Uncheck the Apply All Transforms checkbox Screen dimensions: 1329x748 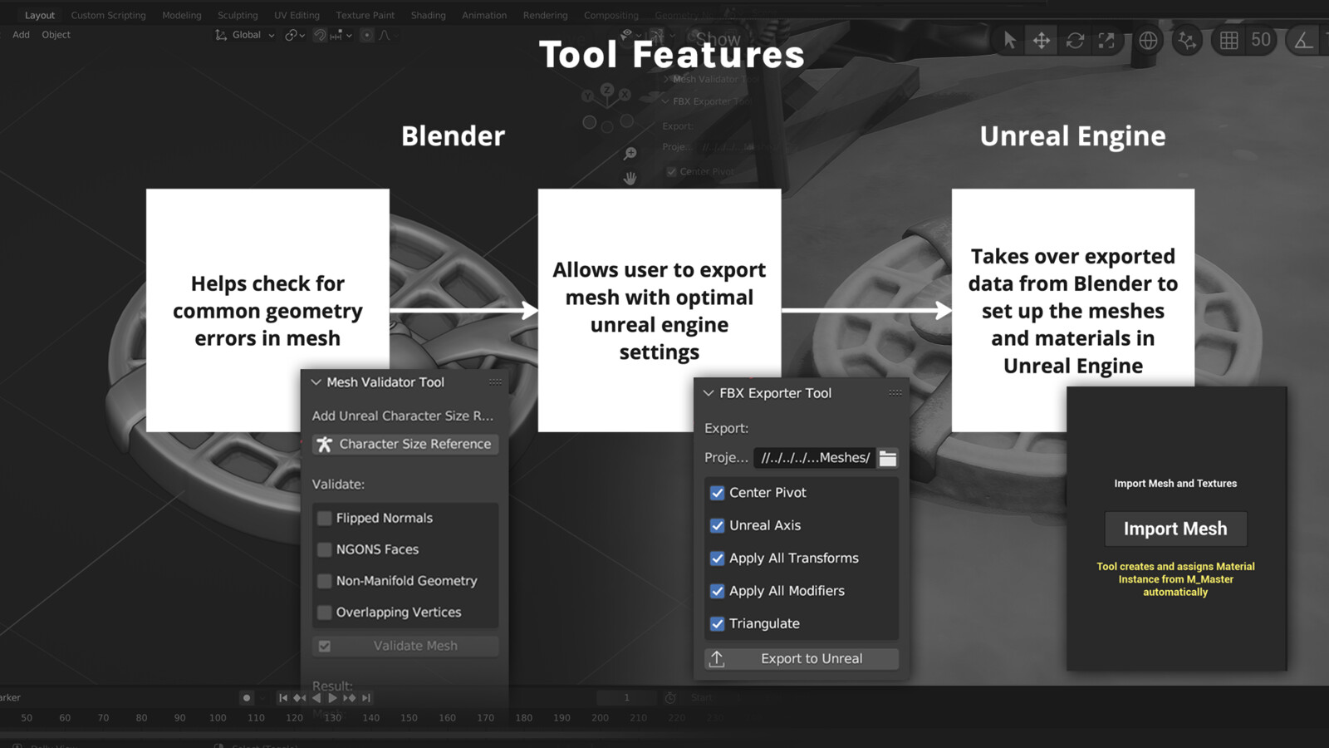point(718,559)
